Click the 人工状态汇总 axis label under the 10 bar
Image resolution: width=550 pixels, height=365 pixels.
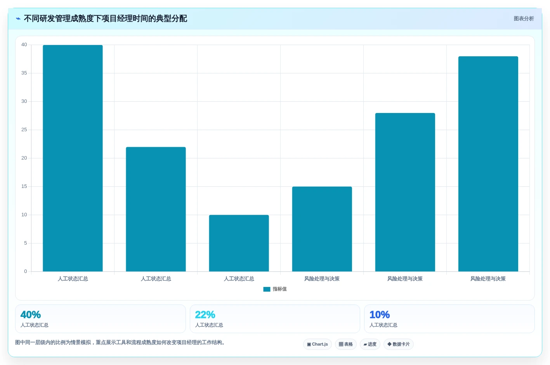[239, 279]
